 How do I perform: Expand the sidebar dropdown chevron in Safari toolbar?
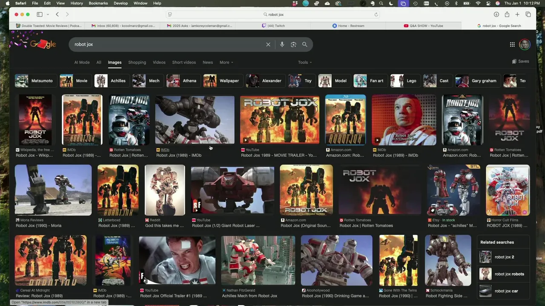pos(48,14)
